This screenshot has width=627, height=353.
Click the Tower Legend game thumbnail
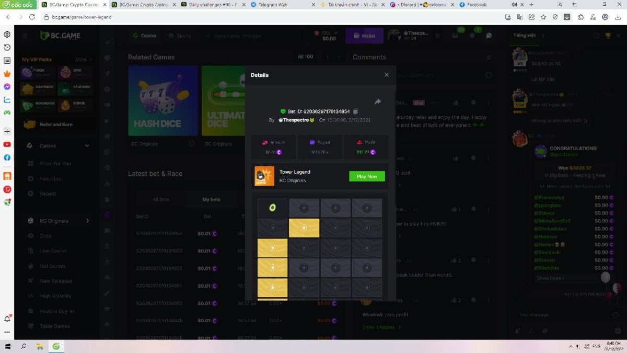[264, 176]
